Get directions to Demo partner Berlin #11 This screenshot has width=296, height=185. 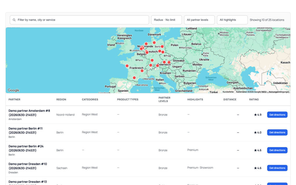tap(277, 132)
